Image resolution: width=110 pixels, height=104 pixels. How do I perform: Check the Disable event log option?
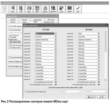tap(10, 48)
